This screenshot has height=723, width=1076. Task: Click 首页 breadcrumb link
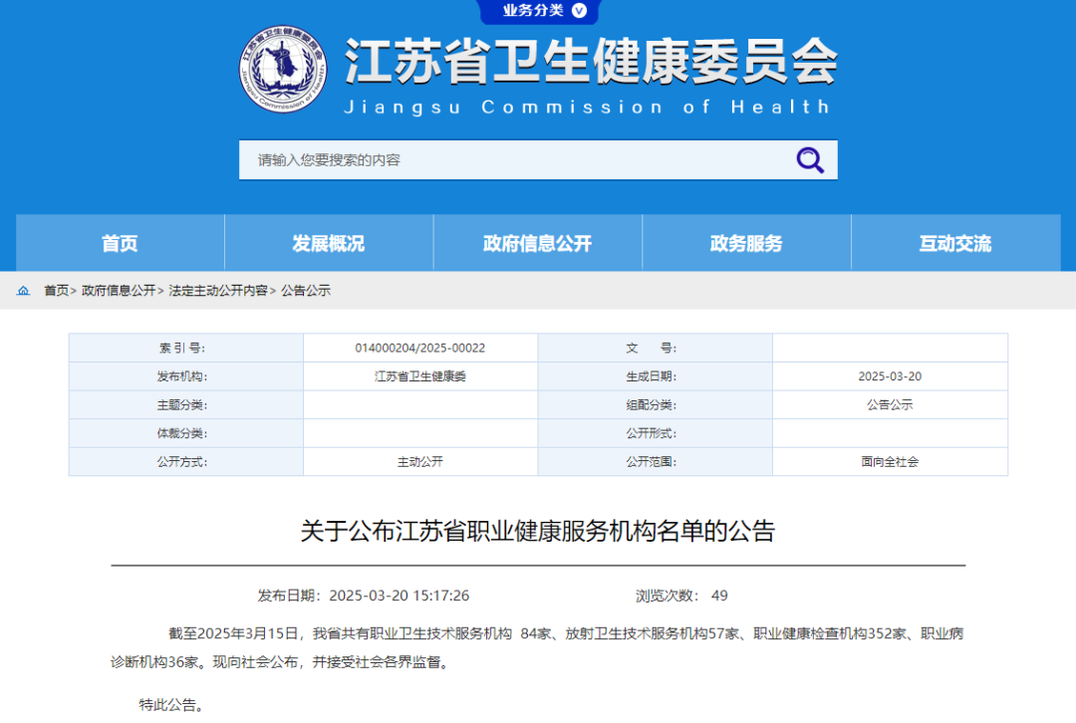(x=56, y=291)
